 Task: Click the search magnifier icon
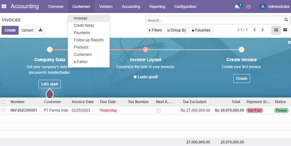click(x=286, y=20)
